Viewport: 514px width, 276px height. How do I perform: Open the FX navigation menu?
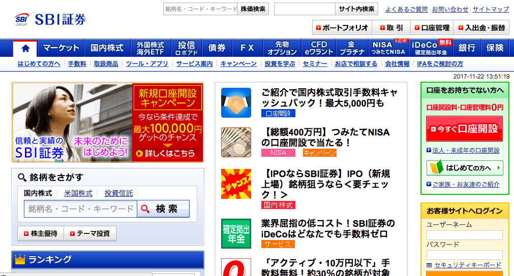pyautogui.click(x=247, y=48)
